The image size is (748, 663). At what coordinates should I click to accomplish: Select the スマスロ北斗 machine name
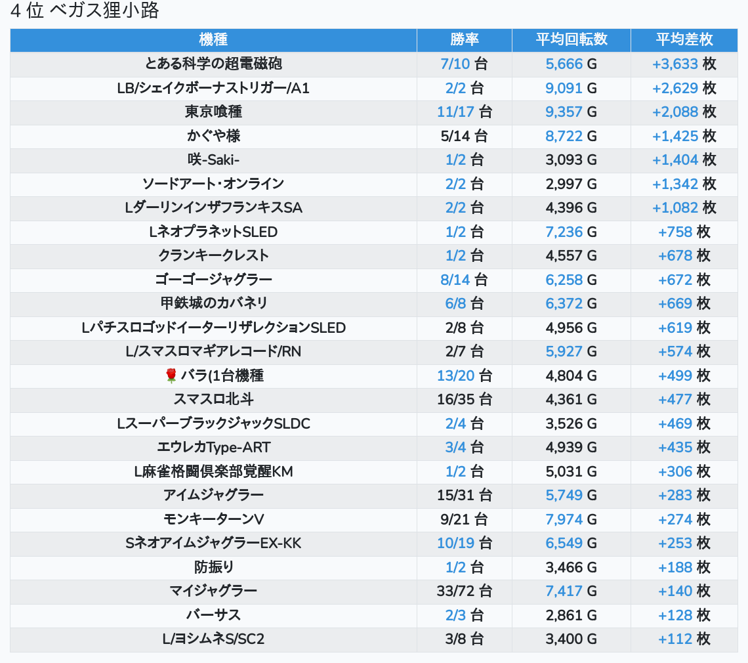[x=213, y=399]
